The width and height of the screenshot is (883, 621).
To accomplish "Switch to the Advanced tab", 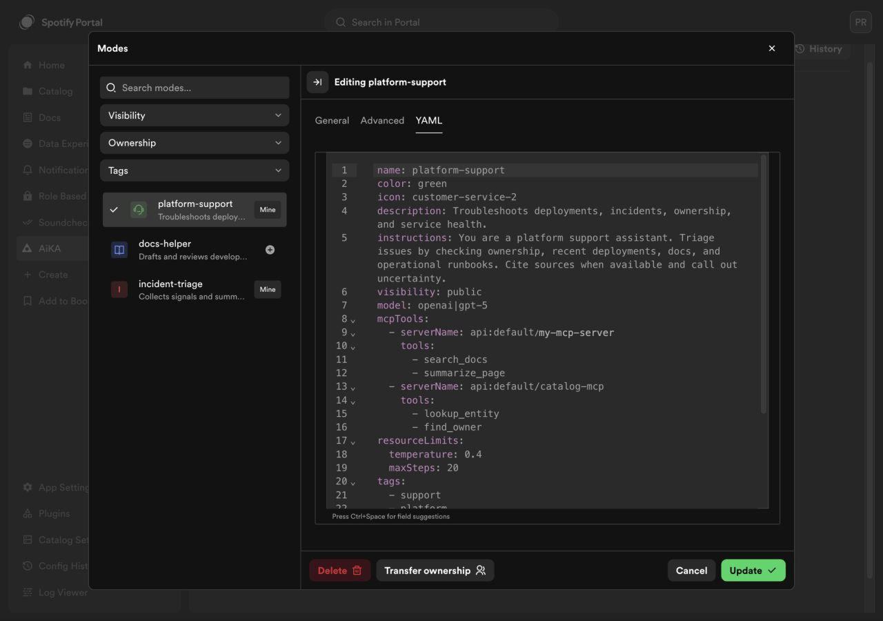I will 382,120.
